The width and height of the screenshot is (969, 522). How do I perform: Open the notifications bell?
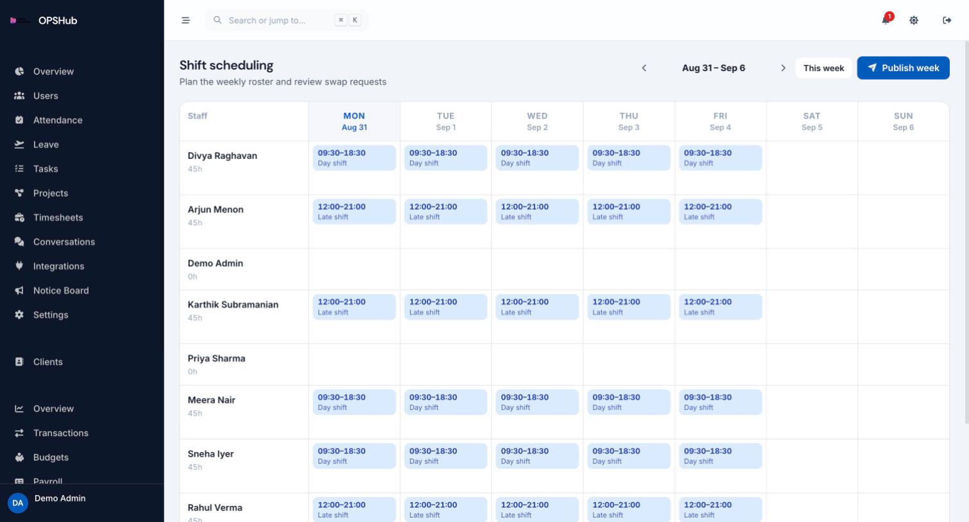coord(886,20)
